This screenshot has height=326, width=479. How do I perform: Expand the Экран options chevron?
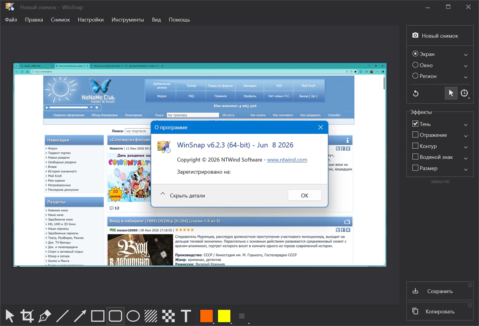pyautogui.click(x=466, y=55)
